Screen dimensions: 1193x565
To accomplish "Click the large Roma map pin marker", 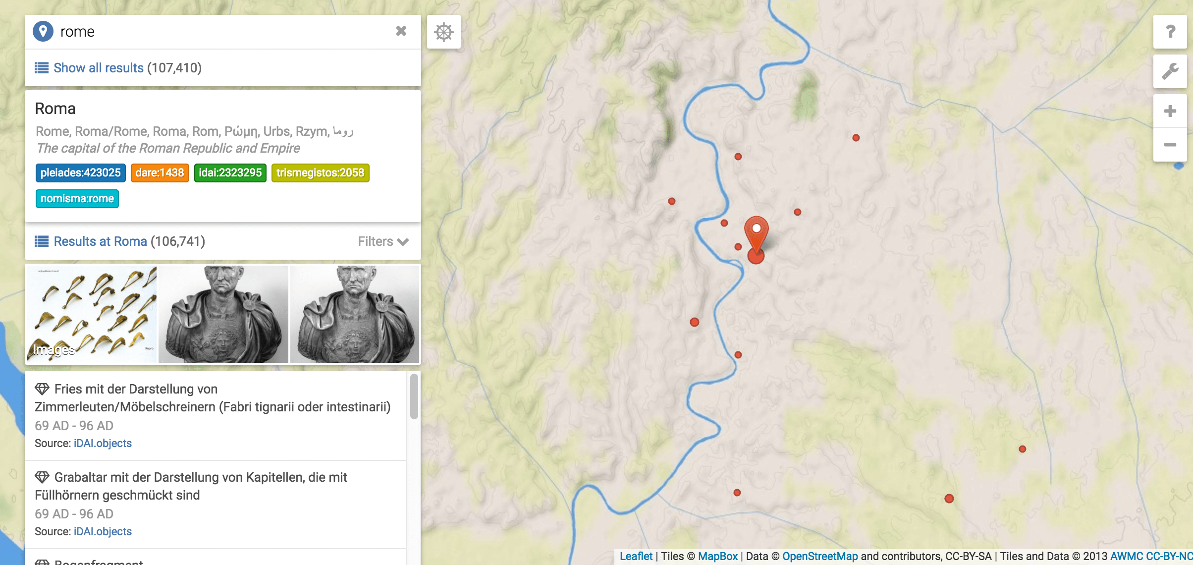I will coord(756,233).
